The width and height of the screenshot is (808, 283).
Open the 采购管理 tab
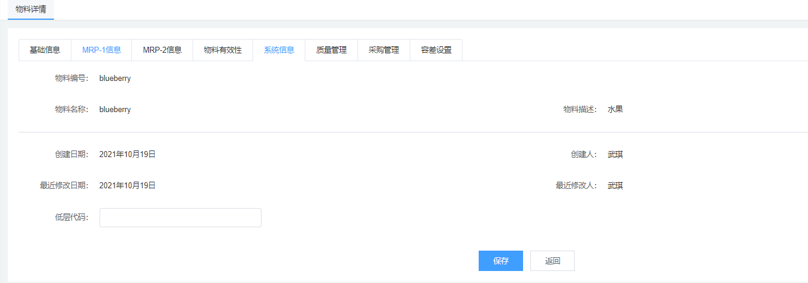click(x=384, y=50)
